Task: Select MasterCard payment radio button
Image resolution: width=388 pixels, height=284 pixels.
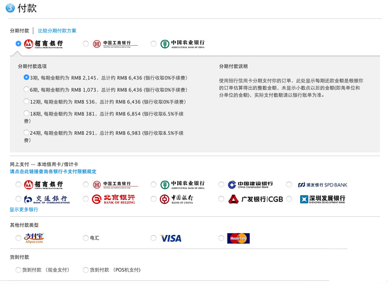Action: coord(221,238)
